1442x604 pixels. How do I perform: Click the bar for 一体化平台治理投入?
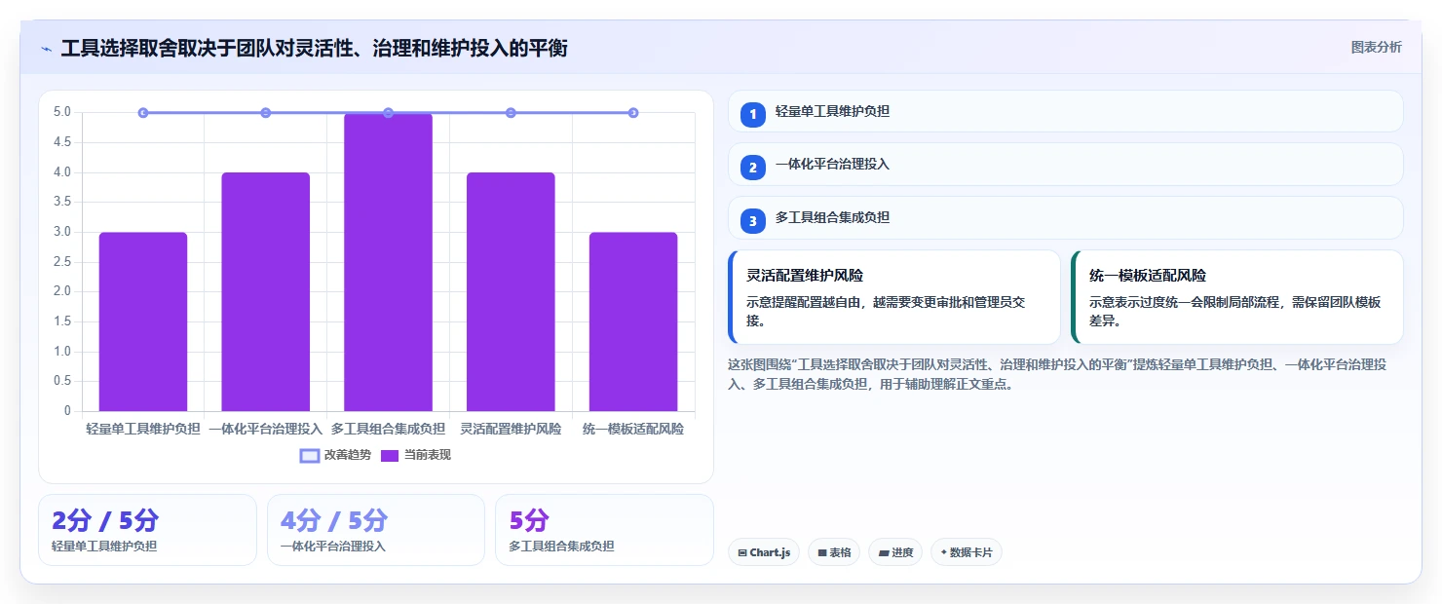(265, 292)
